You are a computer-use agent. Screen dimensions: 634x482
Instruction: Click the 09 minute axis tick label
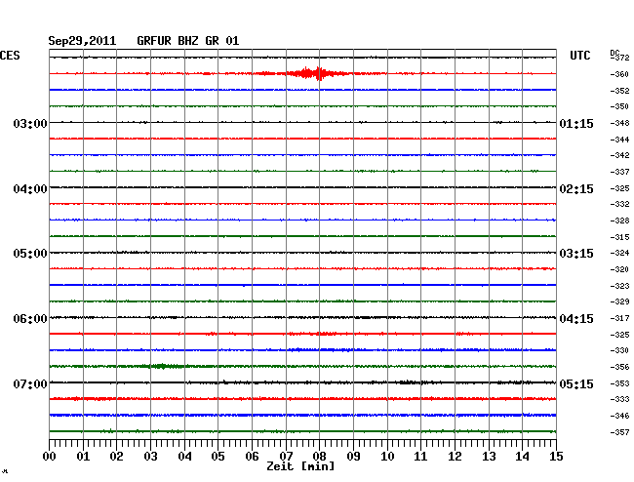pos(353,456)
